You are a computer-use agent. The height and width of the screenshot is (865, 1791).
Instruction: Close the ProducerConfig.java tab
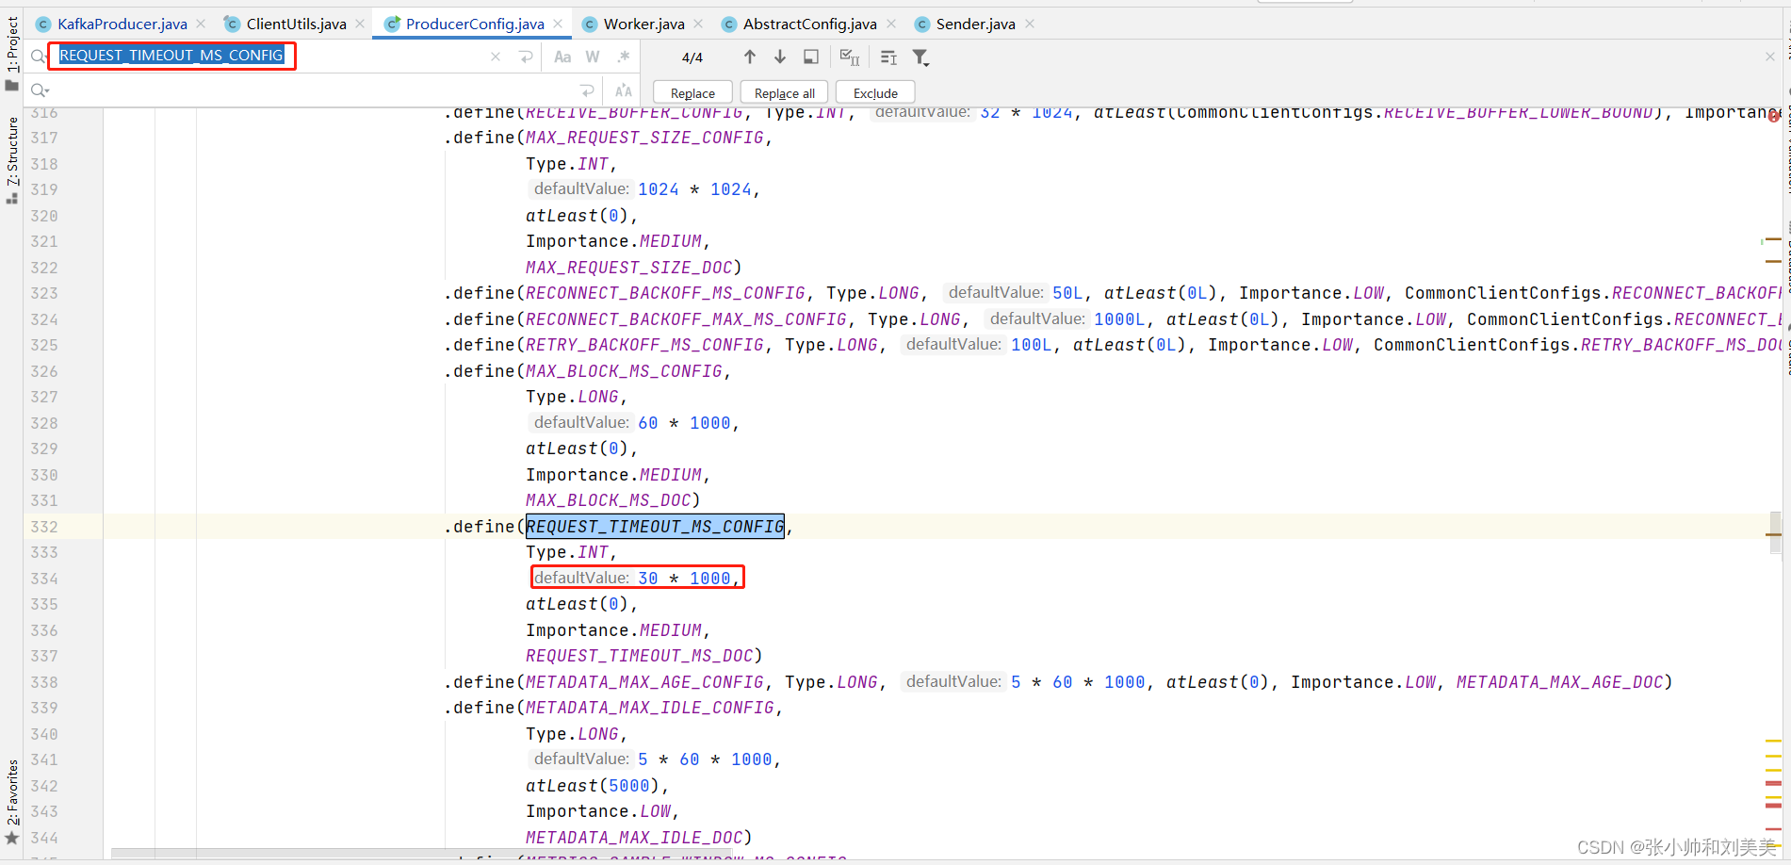558,24
